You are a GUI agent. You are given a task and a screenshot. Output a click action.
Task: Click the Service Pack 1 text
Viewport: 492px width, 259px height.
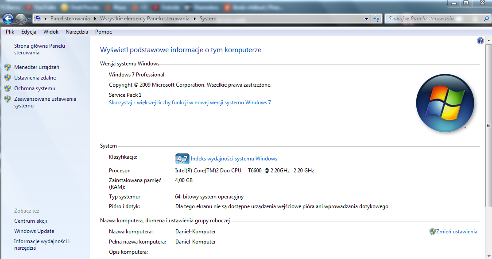pos(125,95)
